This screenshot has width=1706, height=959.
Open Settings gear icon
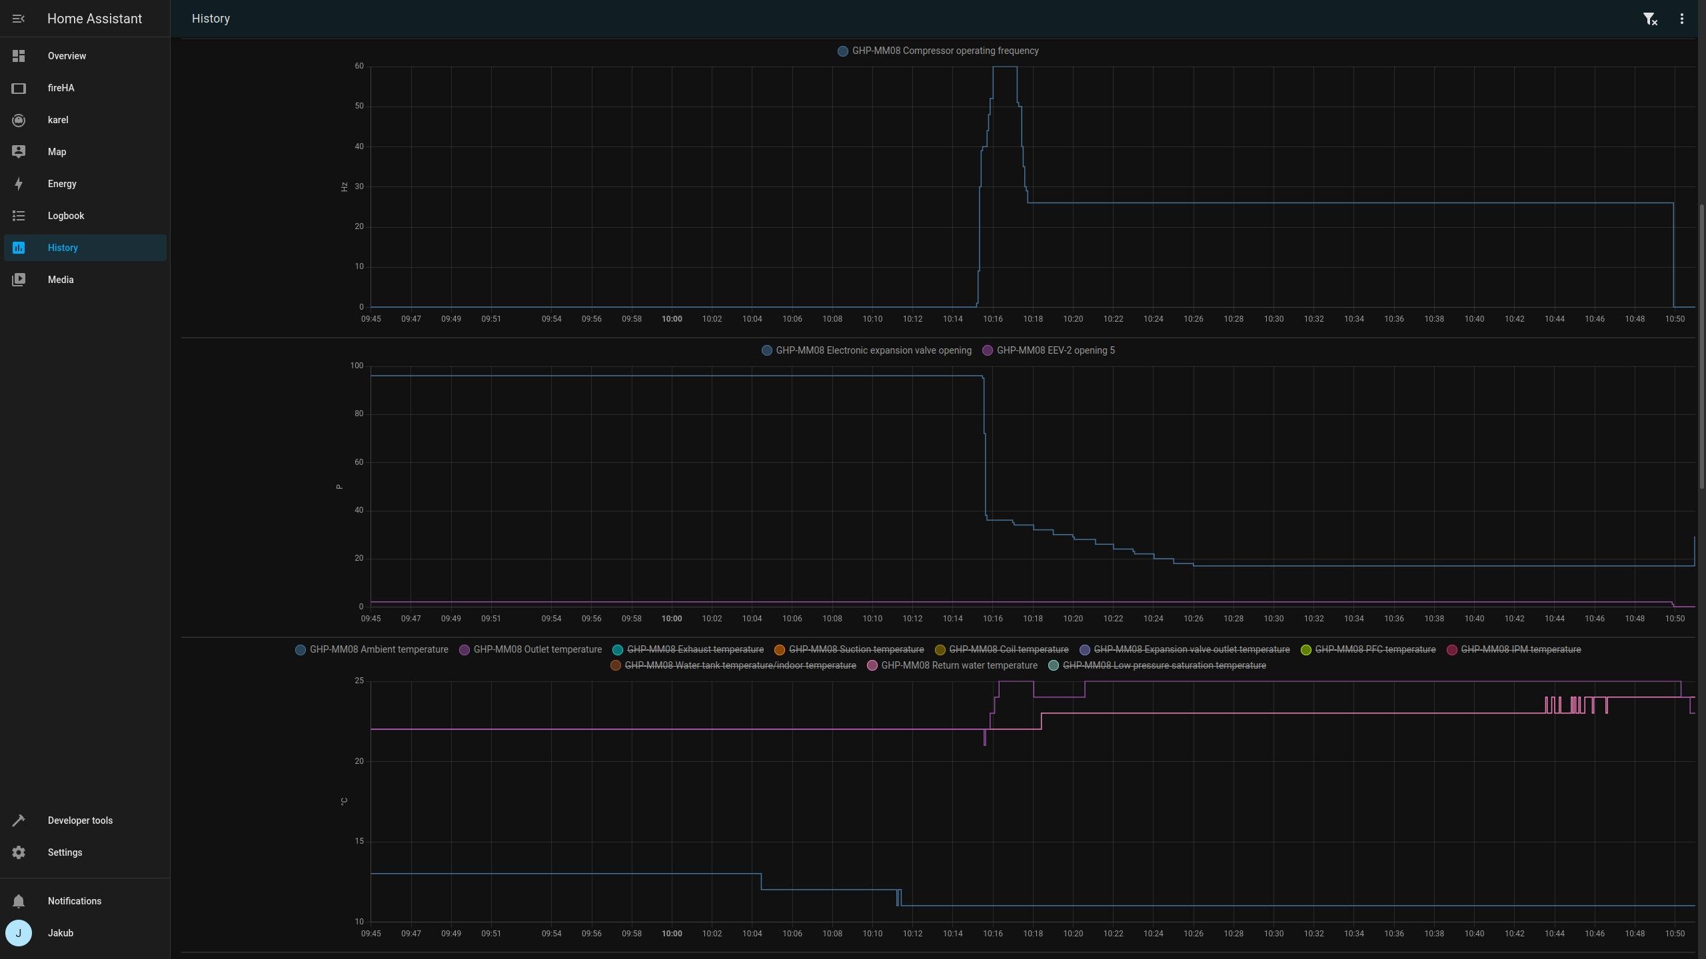[19, 852]
